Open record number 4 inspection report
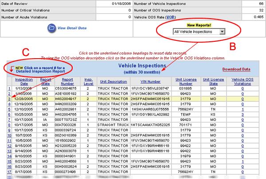 point(9,104)
